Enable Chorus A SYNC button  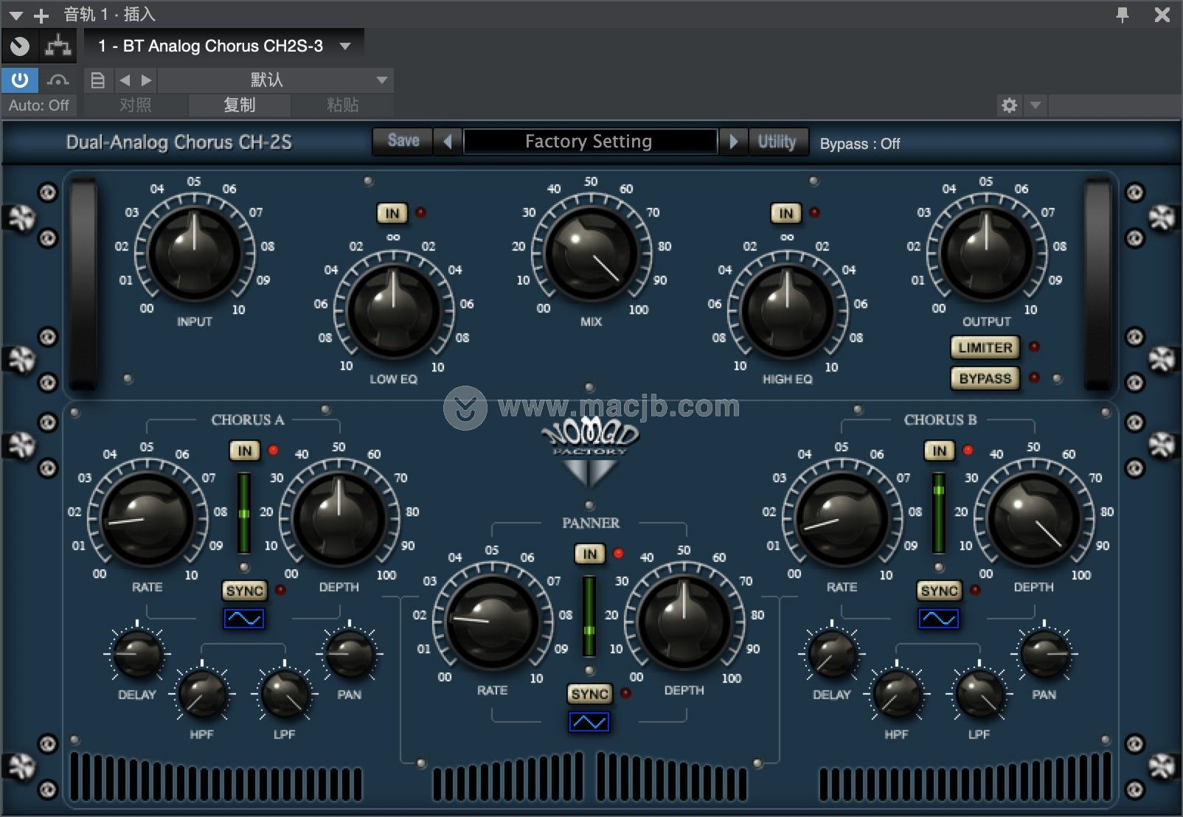pos(245,591)
